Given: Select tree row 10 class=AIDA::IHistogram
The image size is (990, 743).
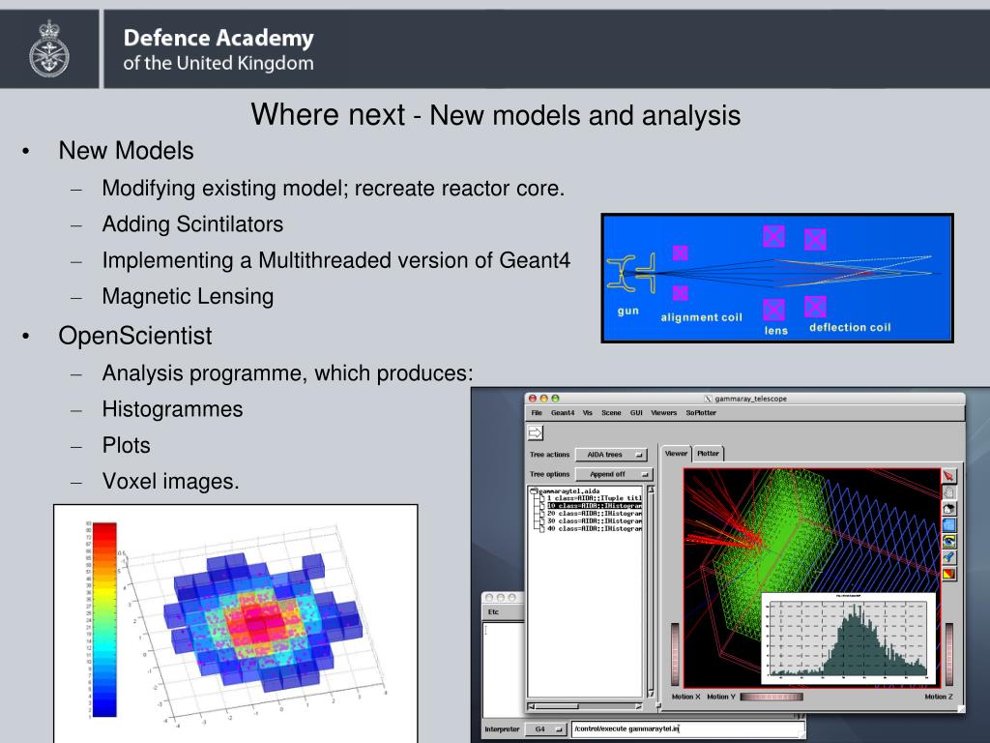Looking at the screenshot, I should point(594,506).
